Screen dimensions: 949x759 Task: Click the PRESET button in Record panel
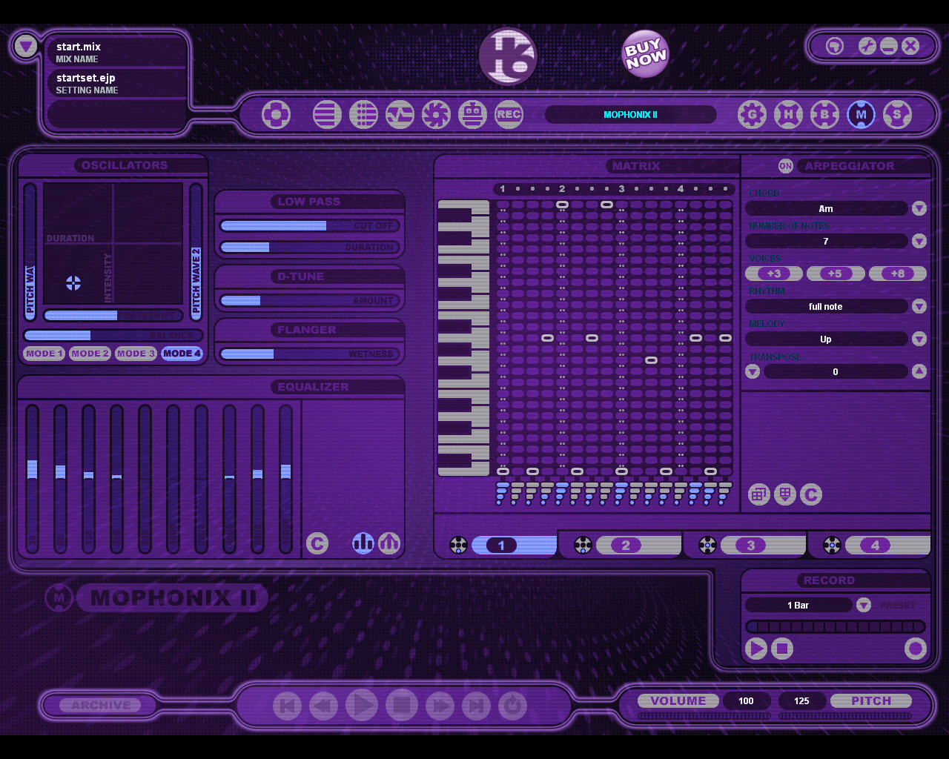point(898,605)
